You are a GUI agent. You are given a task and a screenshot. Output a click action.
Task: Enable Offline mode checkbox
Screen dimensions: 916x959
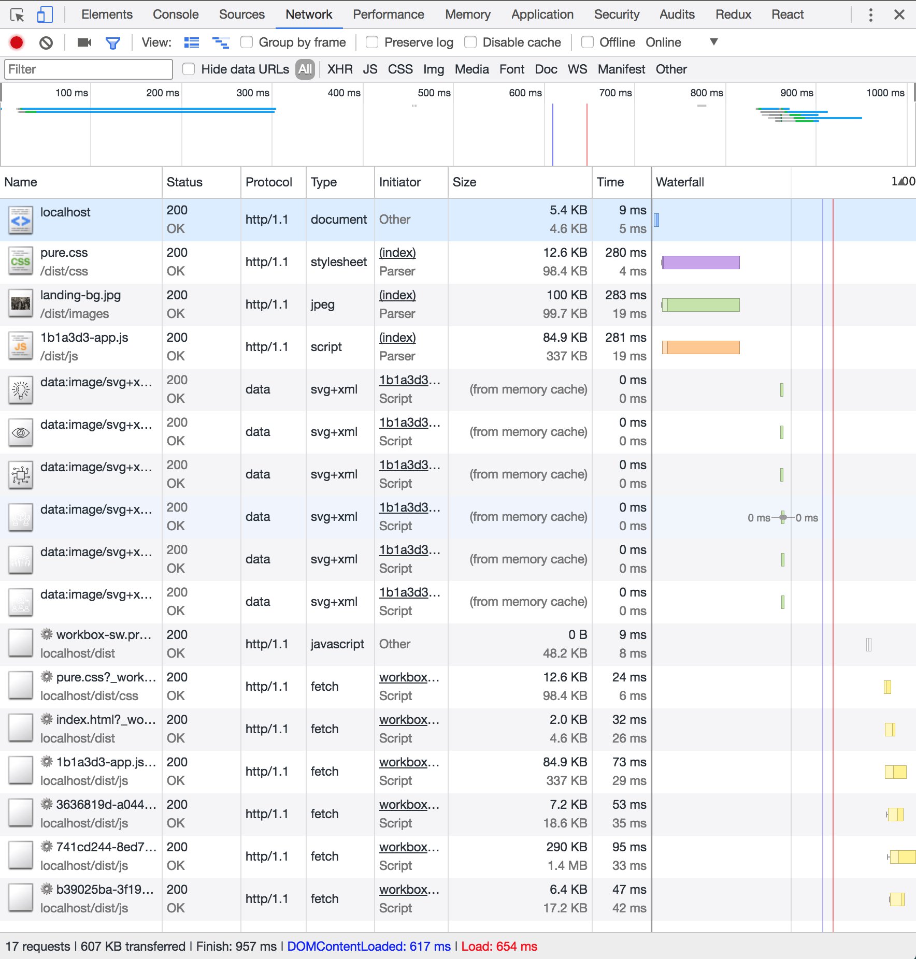pos(587,42)
